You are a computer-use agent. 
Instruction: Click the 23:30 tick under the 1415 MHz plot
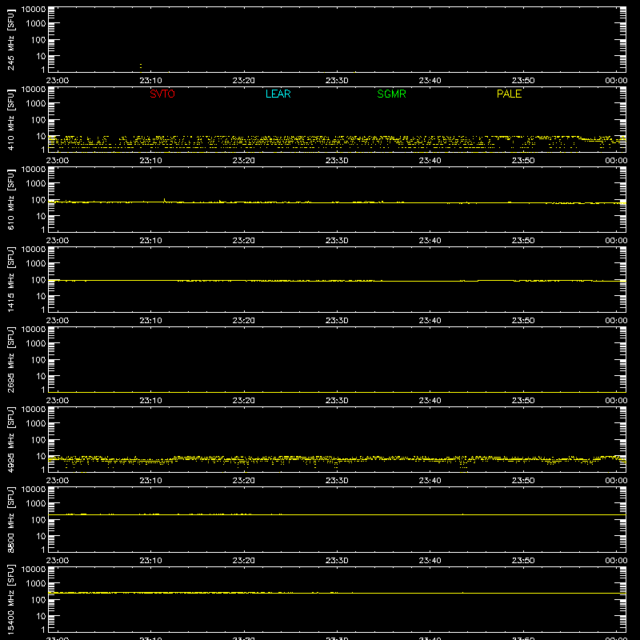(337, 321)
